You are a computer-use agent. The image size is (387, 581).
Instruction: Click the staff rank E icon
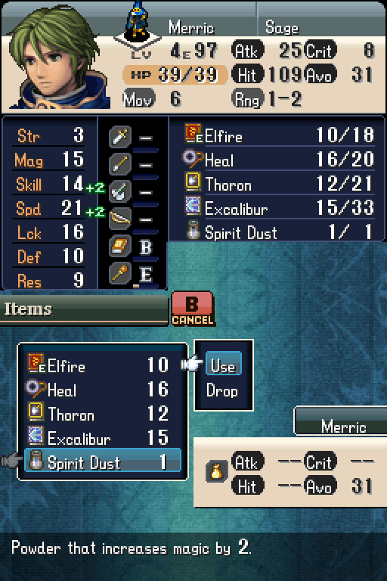120,273
